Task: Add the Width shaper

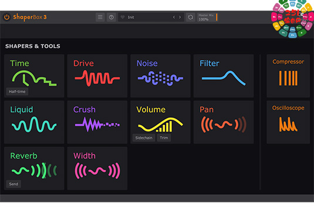Action: coord(97,168)
